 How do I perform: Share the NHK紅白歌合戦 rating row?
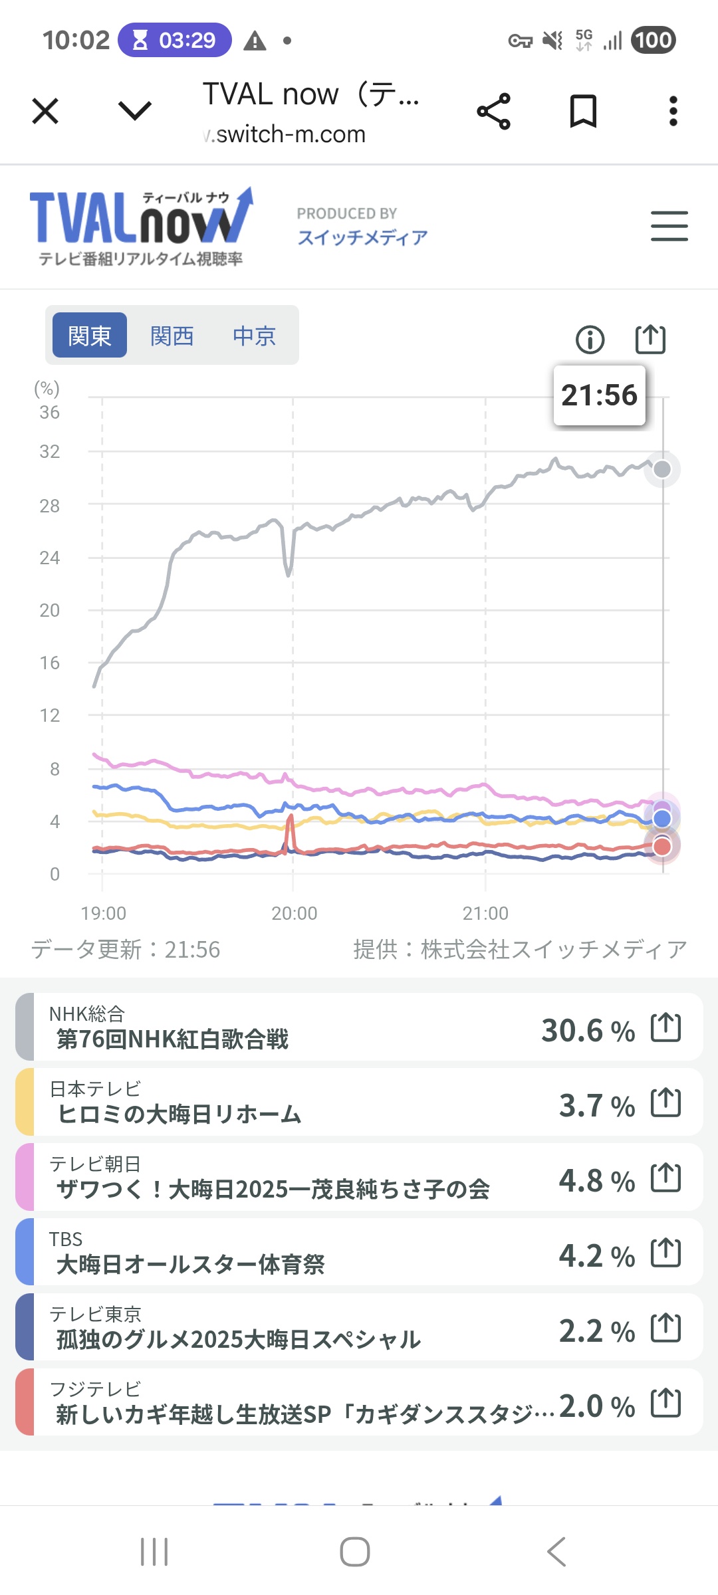665,1027
